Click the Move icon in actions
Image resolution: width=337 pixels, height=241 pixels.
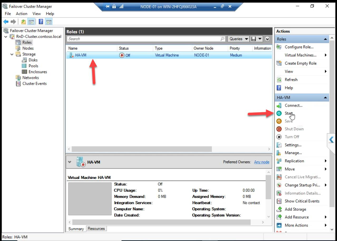point(279,169)
